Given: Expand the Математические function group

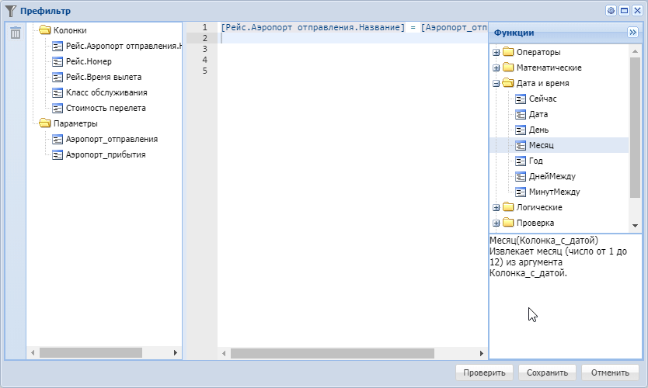Looking at the screenshot, I should coord(496,68).
